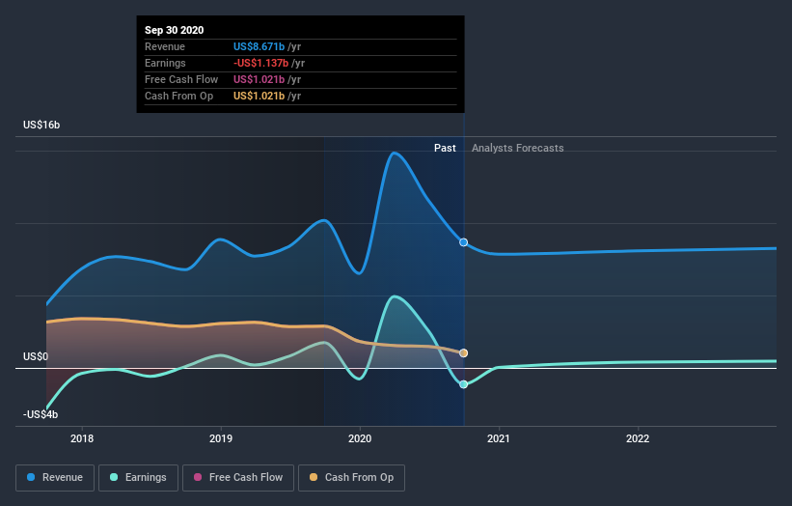Click the 2019 x-axis label

click(221, 438)
